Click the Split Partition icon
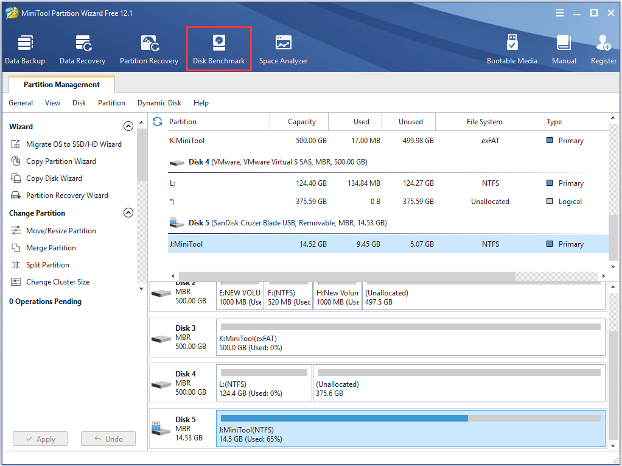This screenshot has height=466, width=622. 15,265
